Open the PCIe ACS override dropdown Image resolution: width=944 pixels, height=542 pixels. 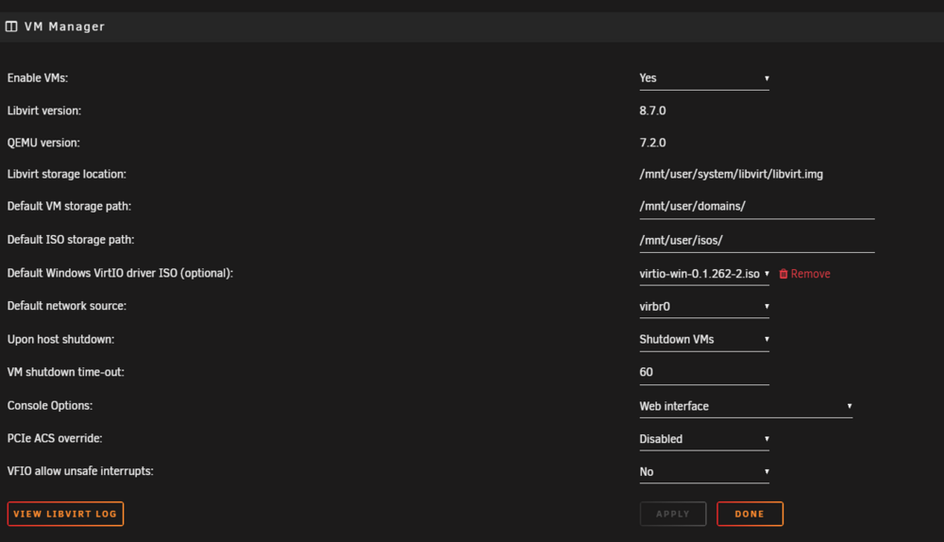(x=704, y=439)
